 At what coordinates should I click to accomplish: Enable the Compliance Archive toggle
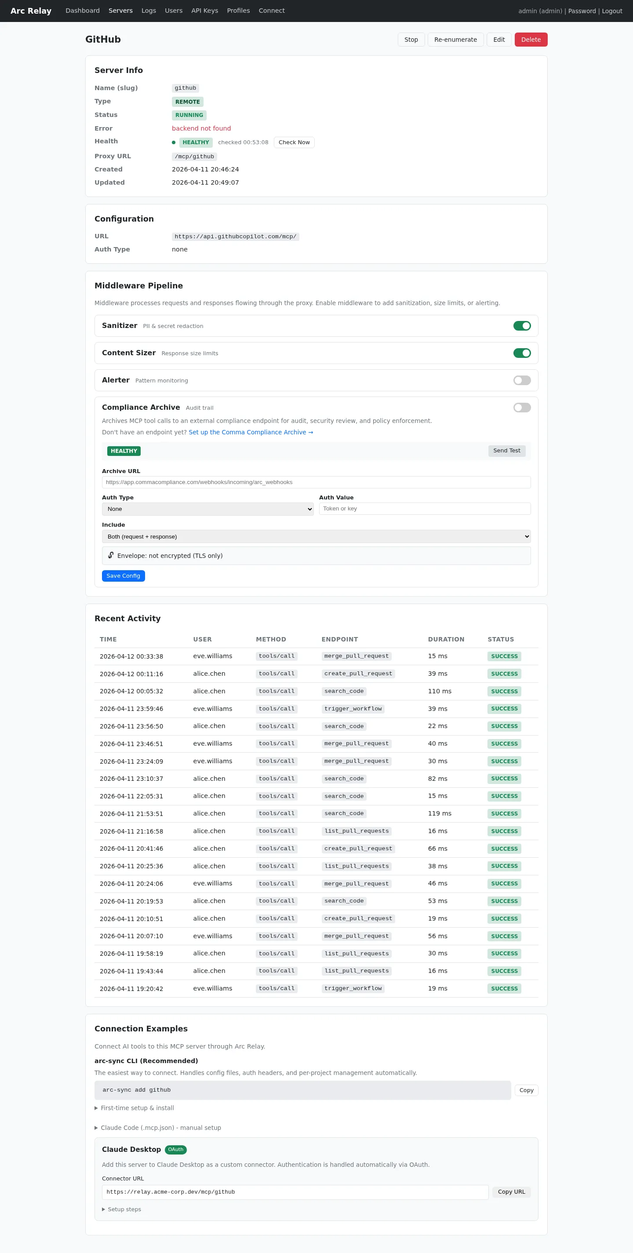pos(522,408)
